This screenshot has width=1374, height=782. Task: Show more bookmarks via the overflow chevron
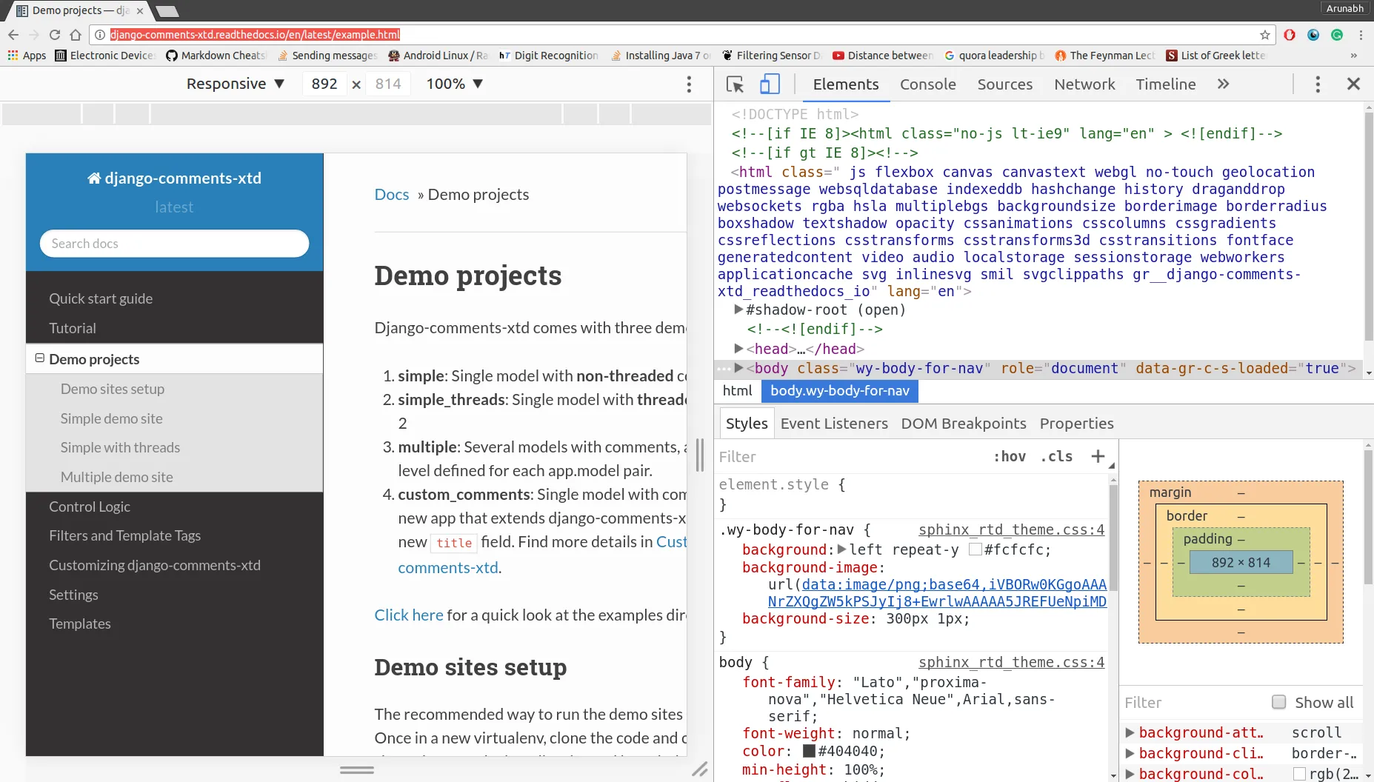[x=1354, y=56]
